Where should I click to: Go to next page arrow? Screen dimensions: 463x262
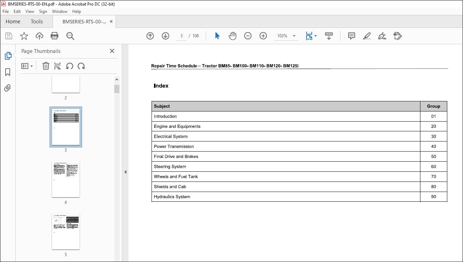pos(166,36)
